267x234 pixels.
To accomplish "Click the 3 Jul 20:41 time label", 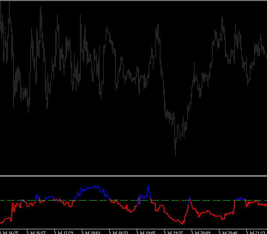I will point(228,233).
